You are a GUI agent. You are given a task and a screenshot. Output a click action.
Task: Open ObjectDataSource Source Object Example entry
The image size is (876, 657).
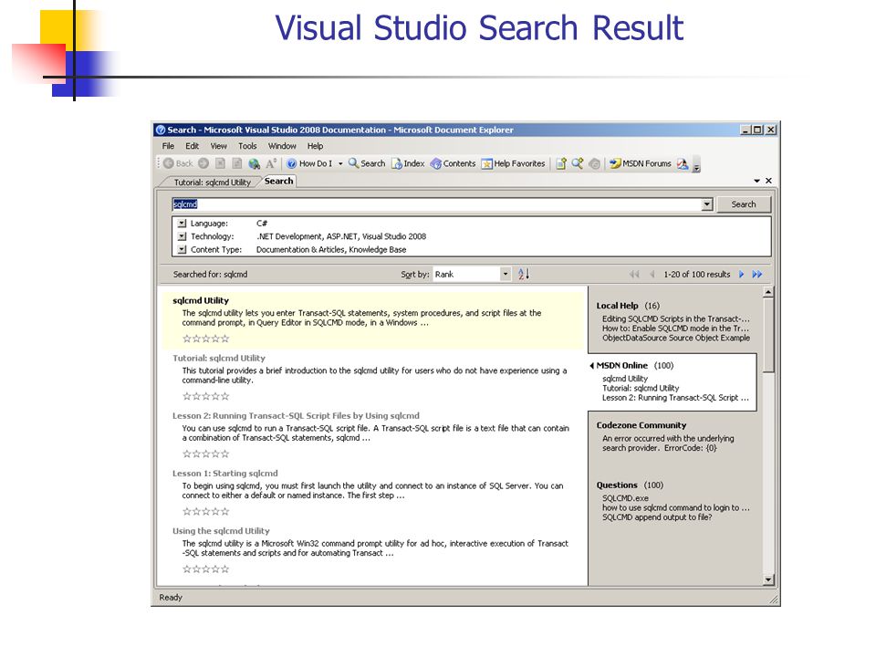676,338
